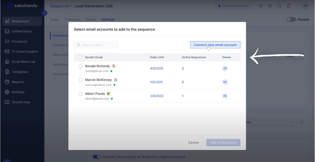The width and height of the screenshot is (315, 162).
Task: Open 1:1 Email Insights in the sidebar
Action: tap(22, 51)
